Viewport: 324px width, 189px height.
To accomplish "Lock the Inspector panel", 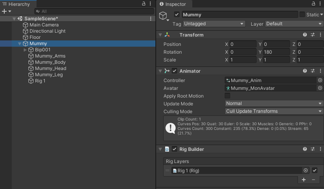I will (x=313, y=3).
